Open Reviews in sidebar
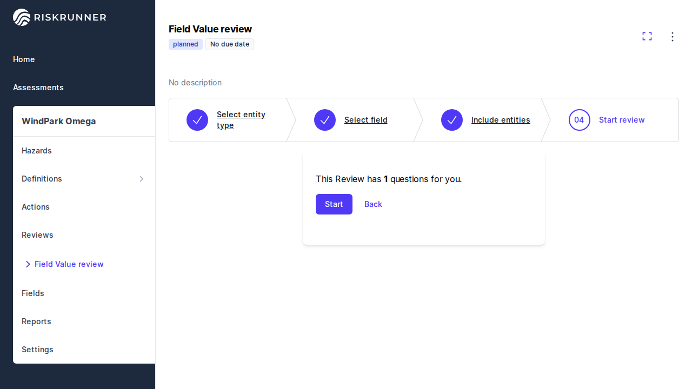 point(37,235)
